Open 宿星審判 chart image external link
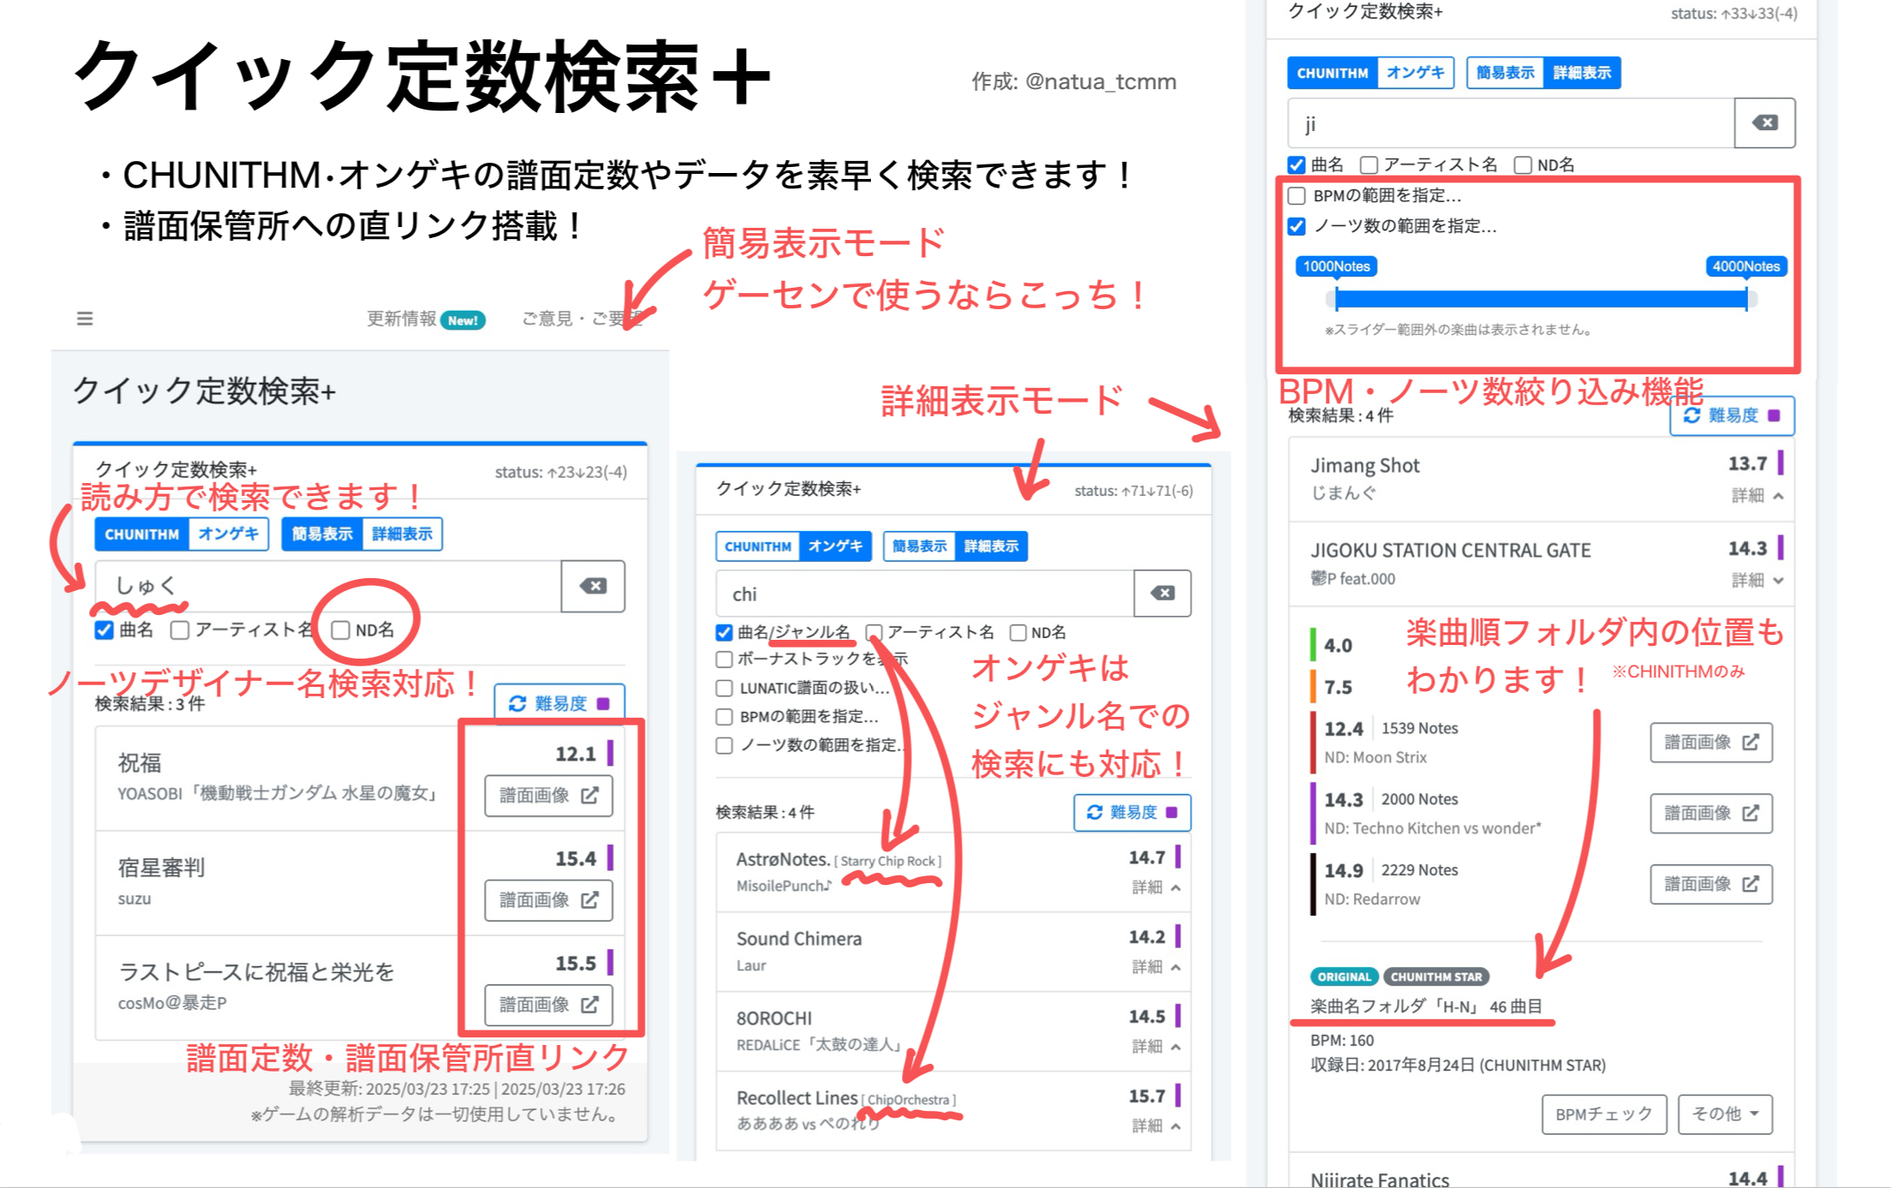 click(548, 900)
